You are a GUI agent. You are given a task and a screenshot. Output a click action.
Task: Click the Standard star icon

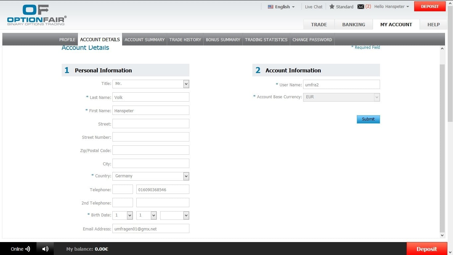332,6
